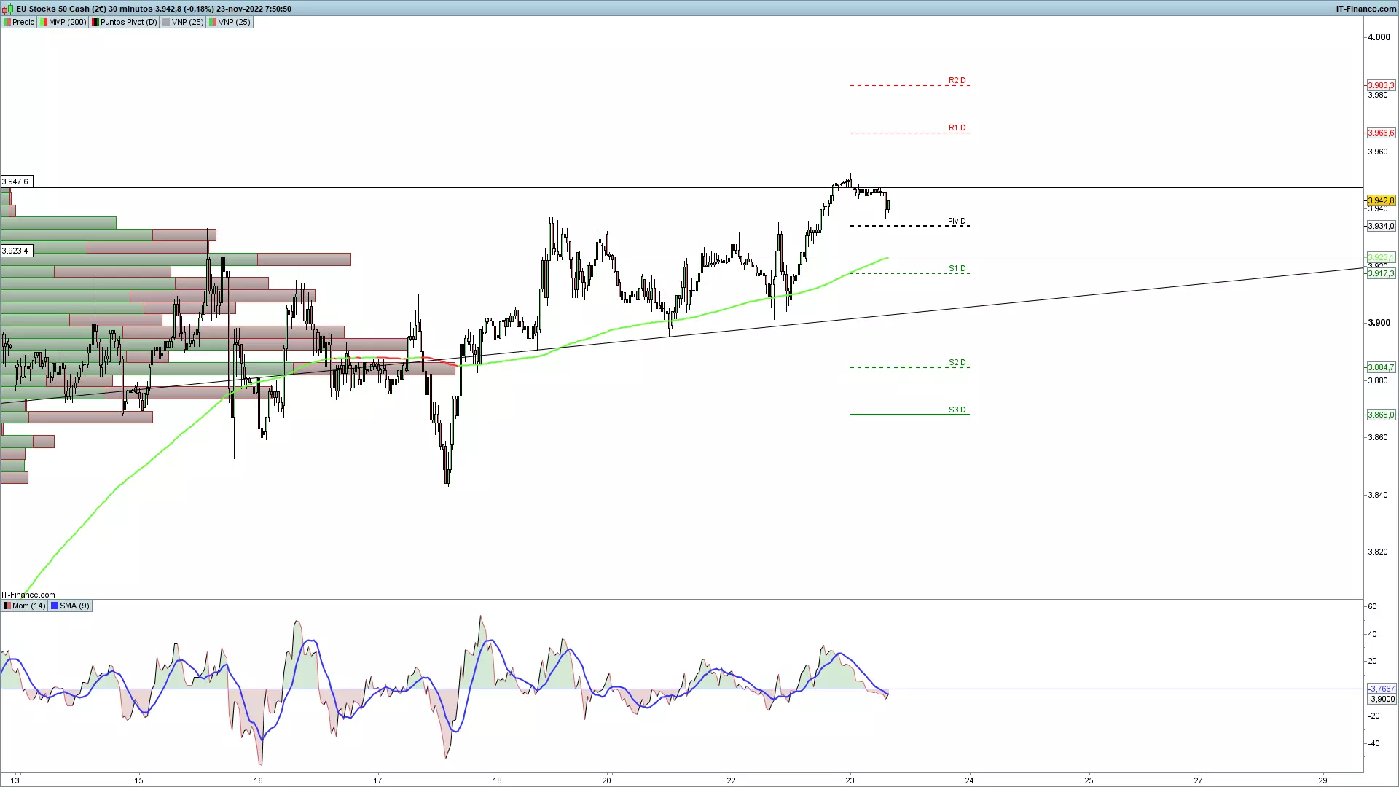Click the -3,7667 momentum value tag

(x=1382, y=689)
